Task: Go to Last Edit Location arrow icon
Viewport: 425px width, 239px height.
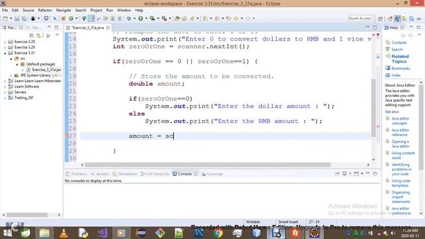Action: pos(228,19)
